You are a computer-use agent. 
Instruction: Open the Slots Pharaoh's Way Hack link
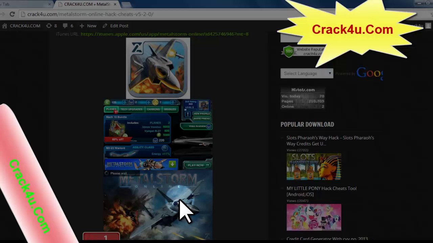point(330,141)
